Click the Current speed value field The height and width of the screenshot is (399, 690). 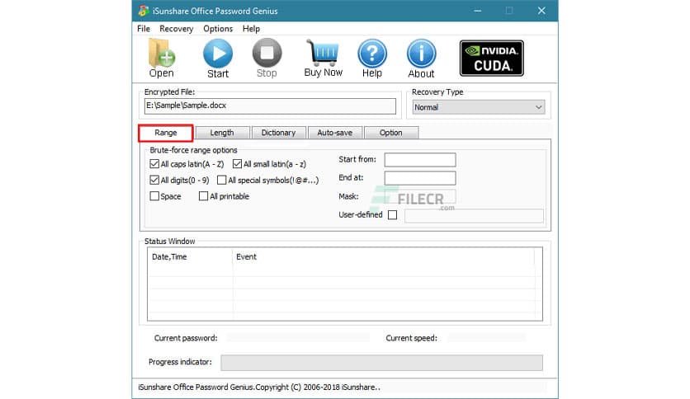486,338
